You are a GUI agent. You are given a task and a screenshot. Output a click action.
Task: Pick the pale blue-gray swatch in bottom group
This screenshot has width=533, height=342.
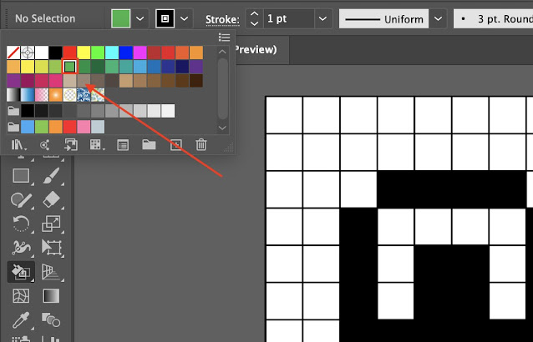click(98, 127)
